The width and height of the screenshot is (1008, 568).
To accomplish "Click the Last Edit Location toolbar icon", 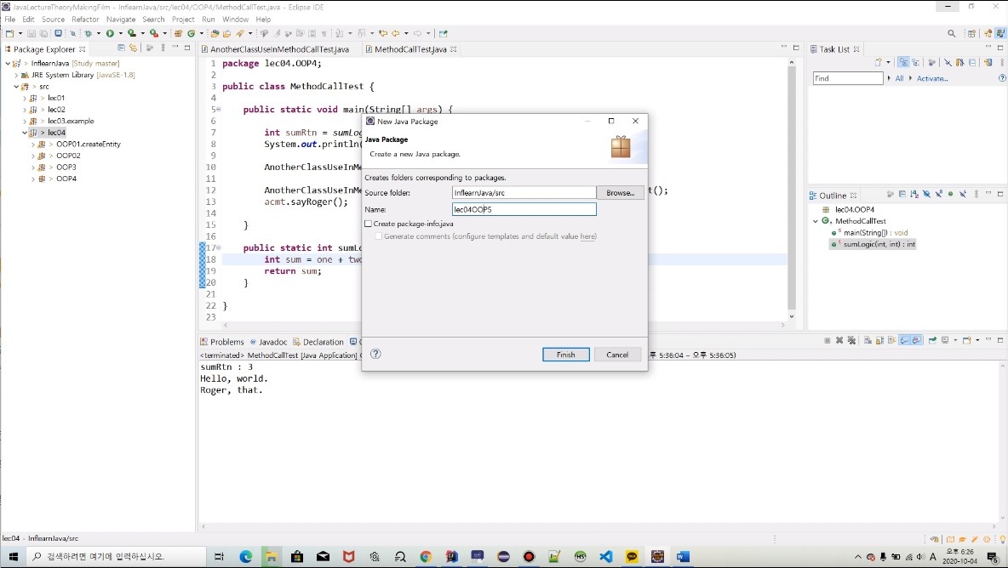I will (x=383, y=33).
